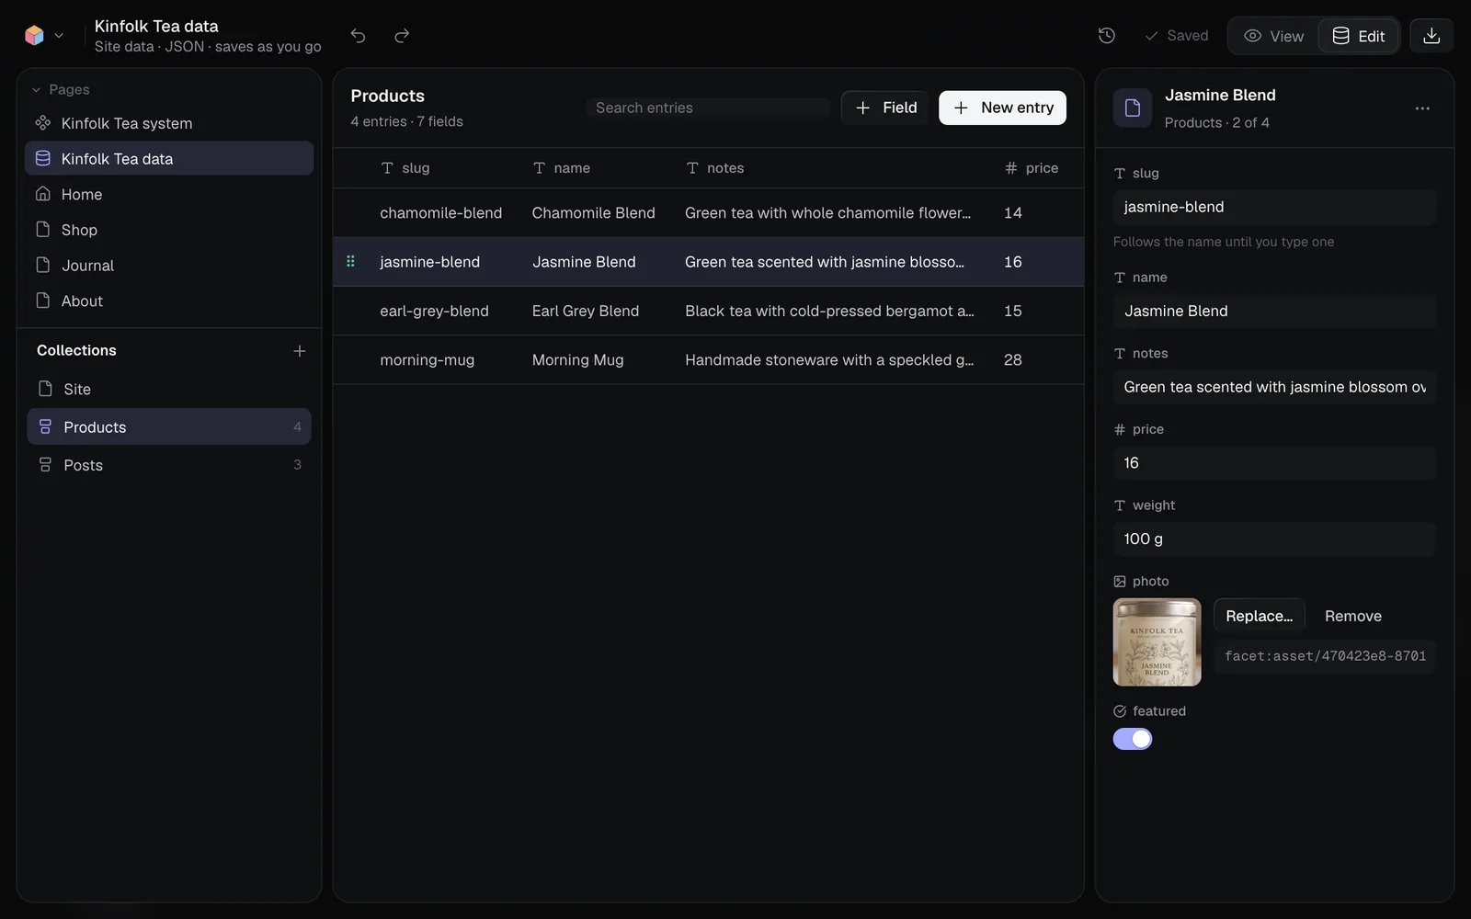This screenshot has width=1471, height=919.
Task: Select the Posts collection
Action: pos(169,465)
